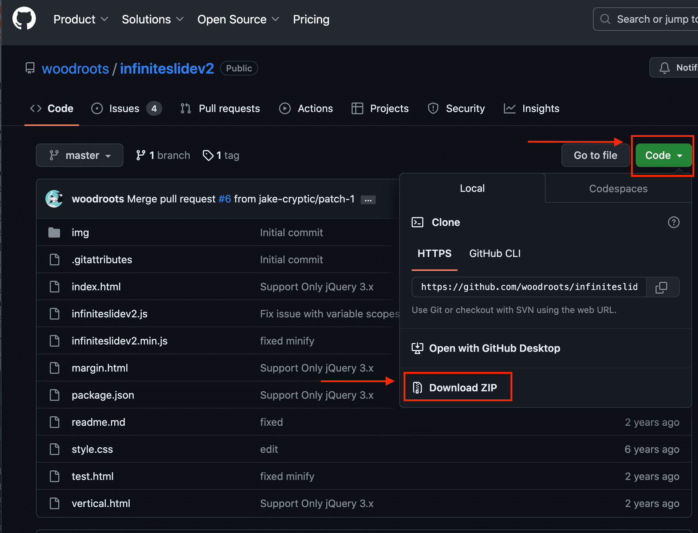The image size is (698, 533).
Task: Click the clone URL text field
Action: pyautogui.click(x=529, y=287)
